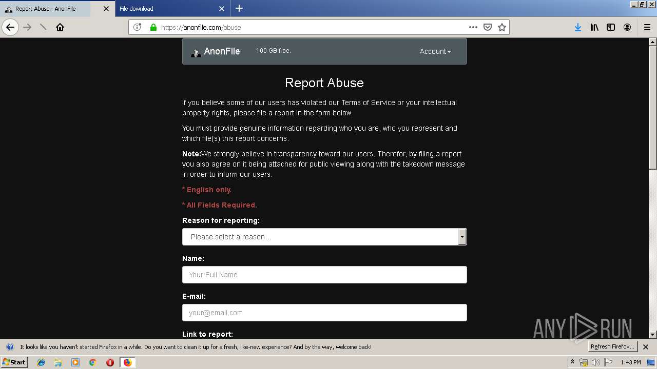Image resolution: width=657 pixels, height=369 pixels.
Task: Show hidden system tray icons
Action: 572,362
